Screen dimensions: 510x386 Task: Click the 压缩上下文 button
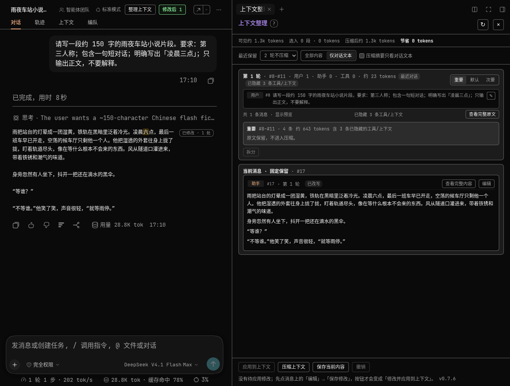pyautogui.click(x=294, y=367)
